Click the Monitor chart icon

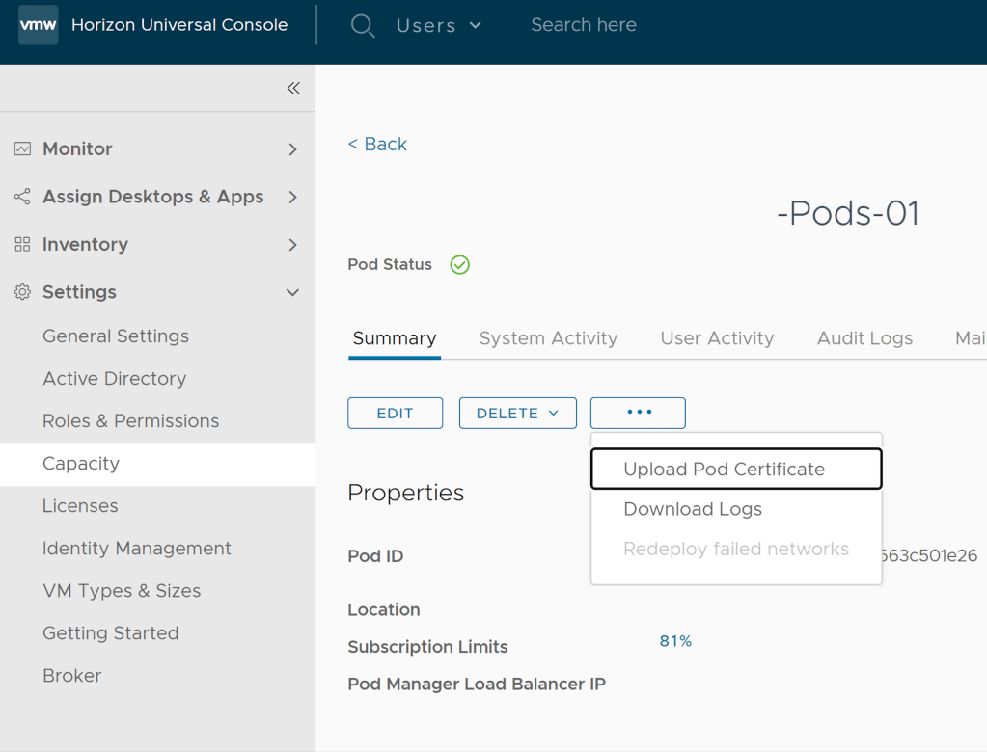(x=22, y=149)
